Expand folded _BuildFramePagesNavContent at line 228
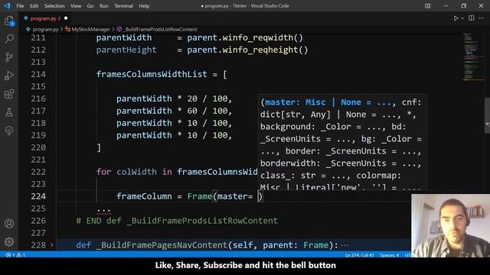Image resolution: width=490 pixels, height=275 pixels. click(x=52, y=245)
